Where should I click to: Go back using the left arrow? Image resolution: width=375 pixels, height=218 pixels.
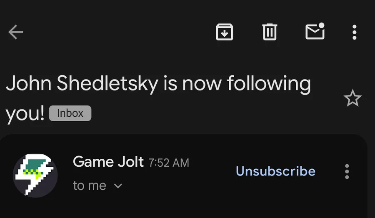[16, 32]
